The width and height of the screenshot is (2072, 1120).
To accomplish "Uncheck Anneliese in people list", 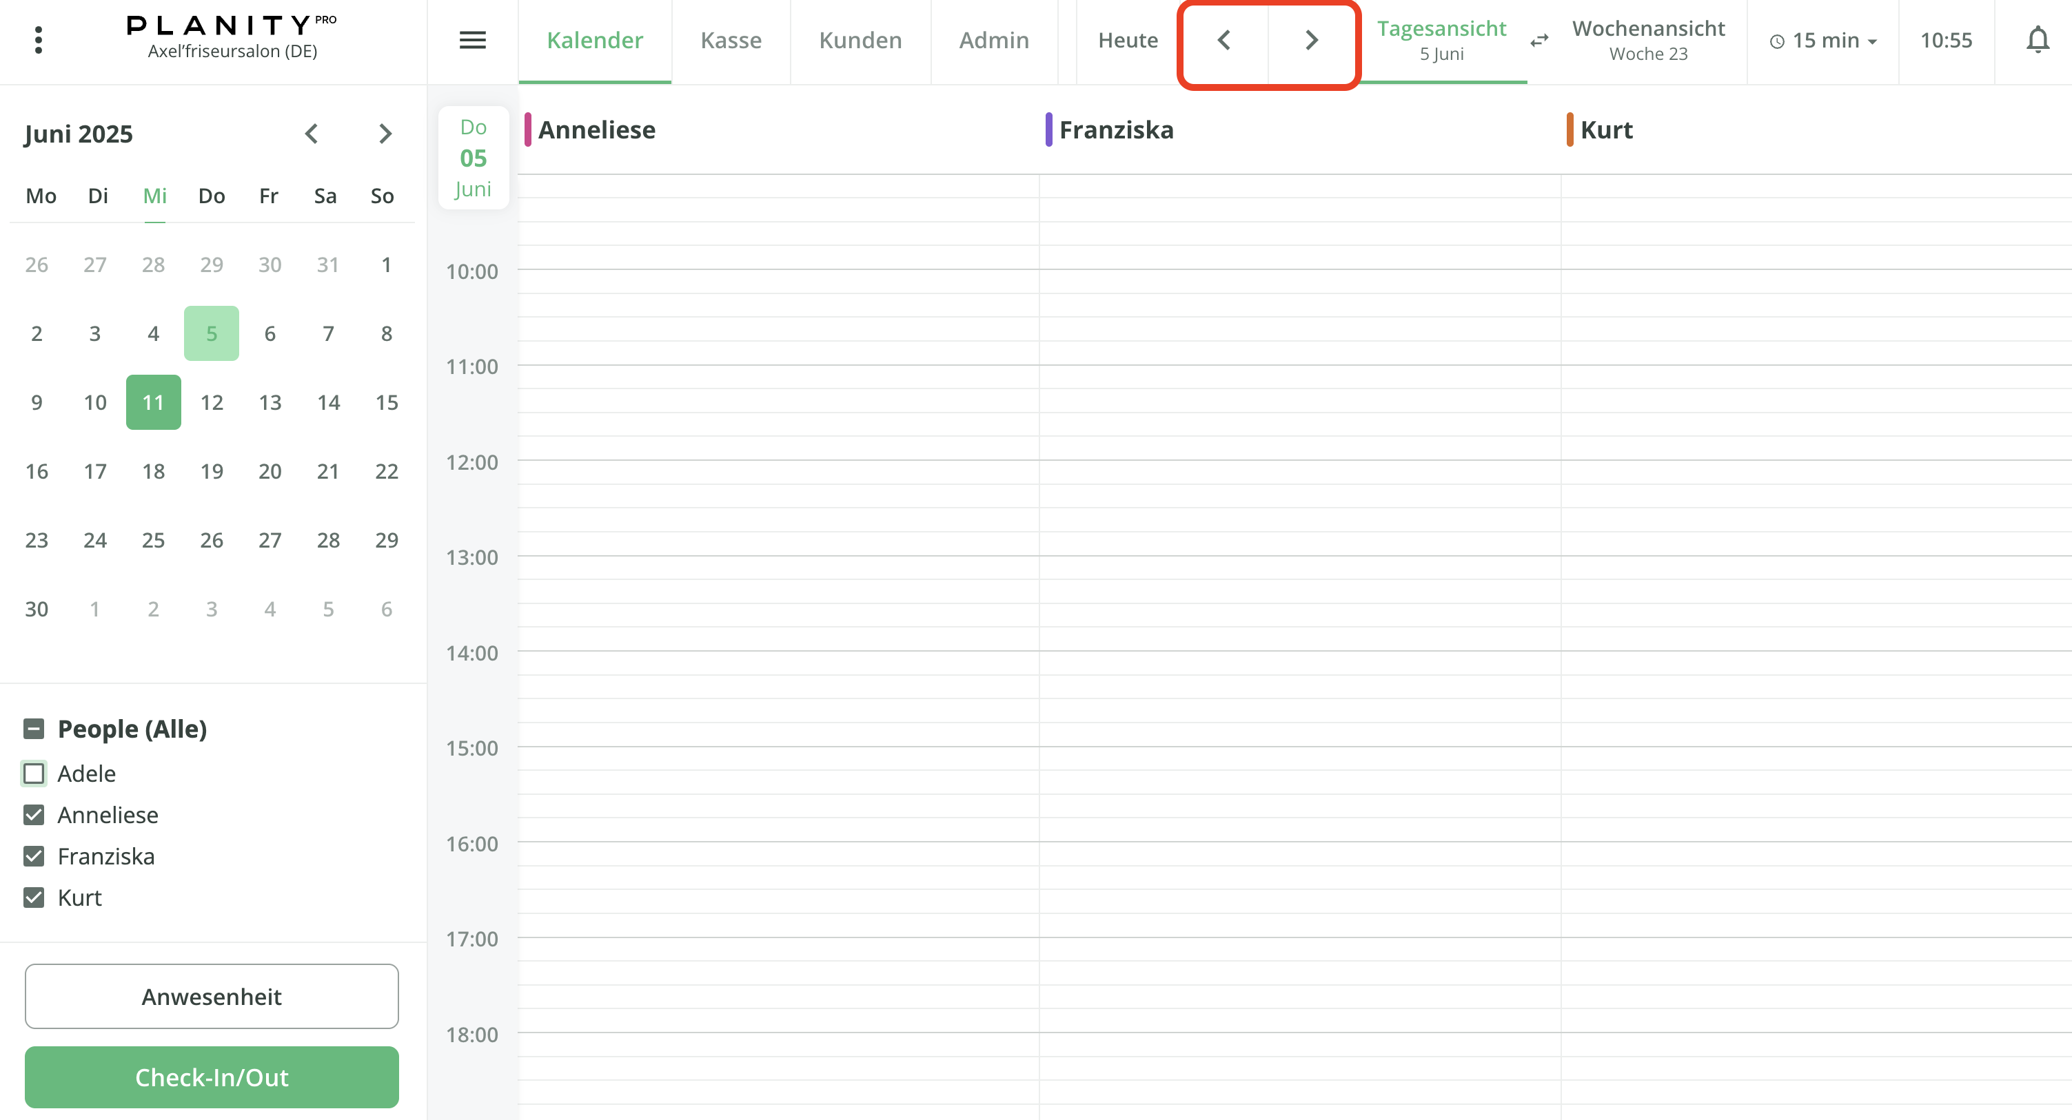I will click(x=34, y=814).
